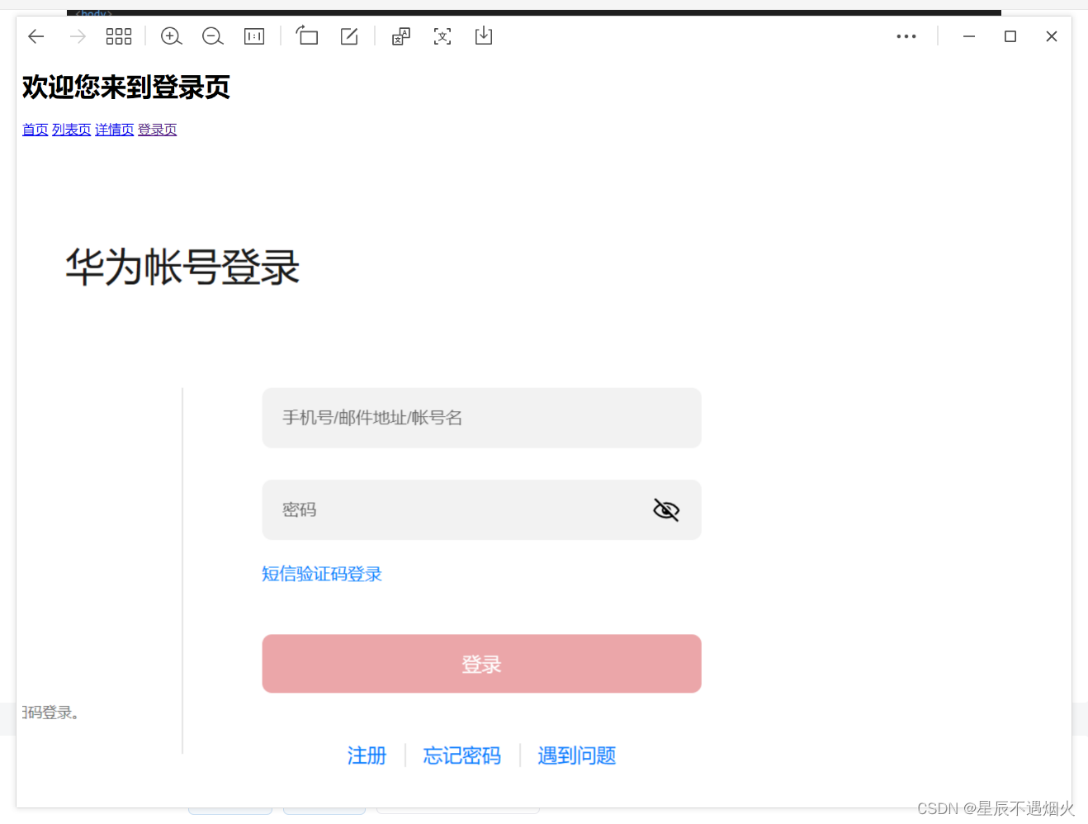
Task: Click 短信验证码登录 link
Action: point(322,574)
